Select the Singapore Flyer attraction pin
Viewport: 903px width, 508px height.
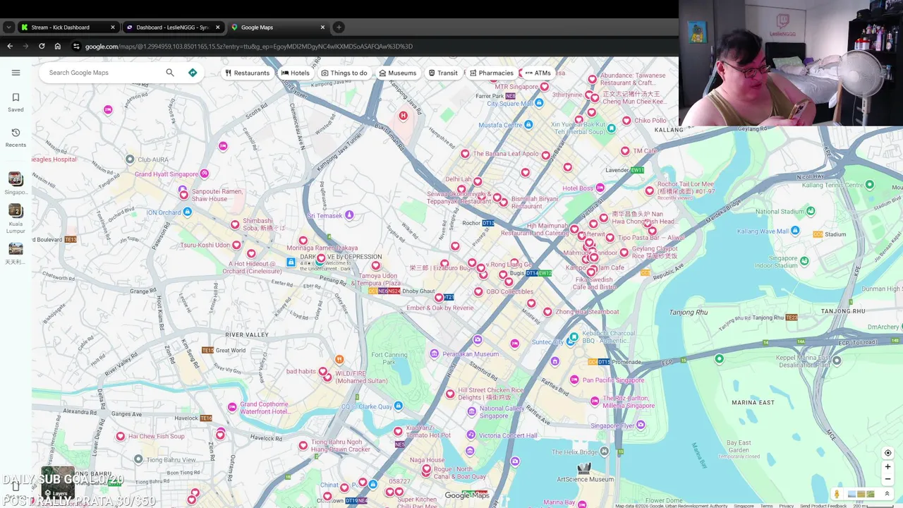click(x=641, y=425)
